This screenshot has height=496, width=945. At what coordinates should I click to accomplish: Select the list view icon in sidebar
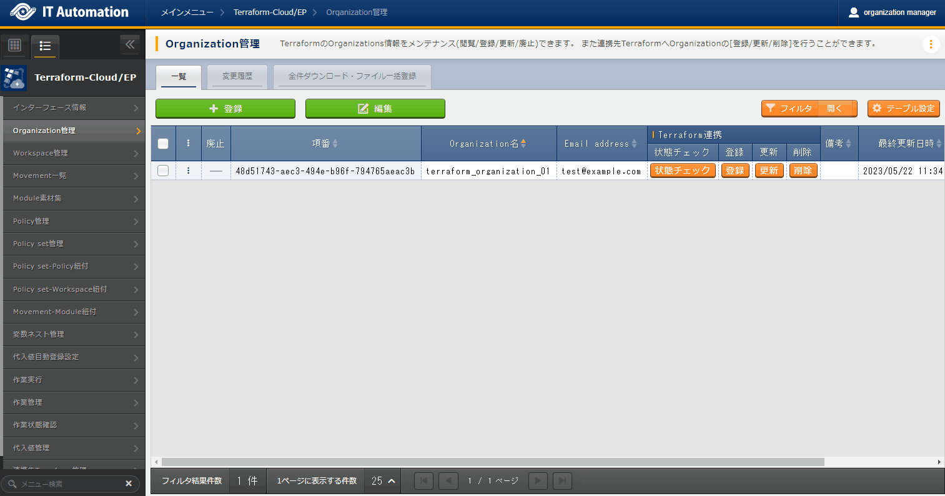[45, 46]
